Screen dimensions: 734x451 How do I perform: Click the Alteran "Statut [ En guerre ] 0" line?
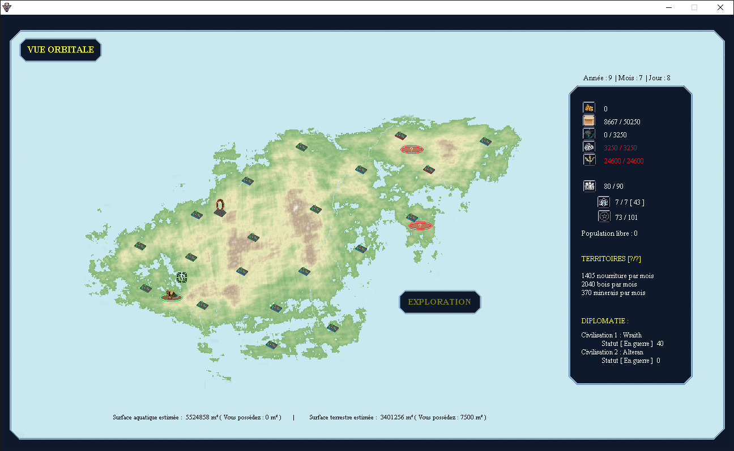coord(631,361)
